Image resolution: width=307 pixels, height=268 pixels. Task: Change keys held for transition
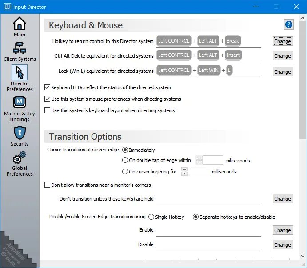(x=283, y=199)
